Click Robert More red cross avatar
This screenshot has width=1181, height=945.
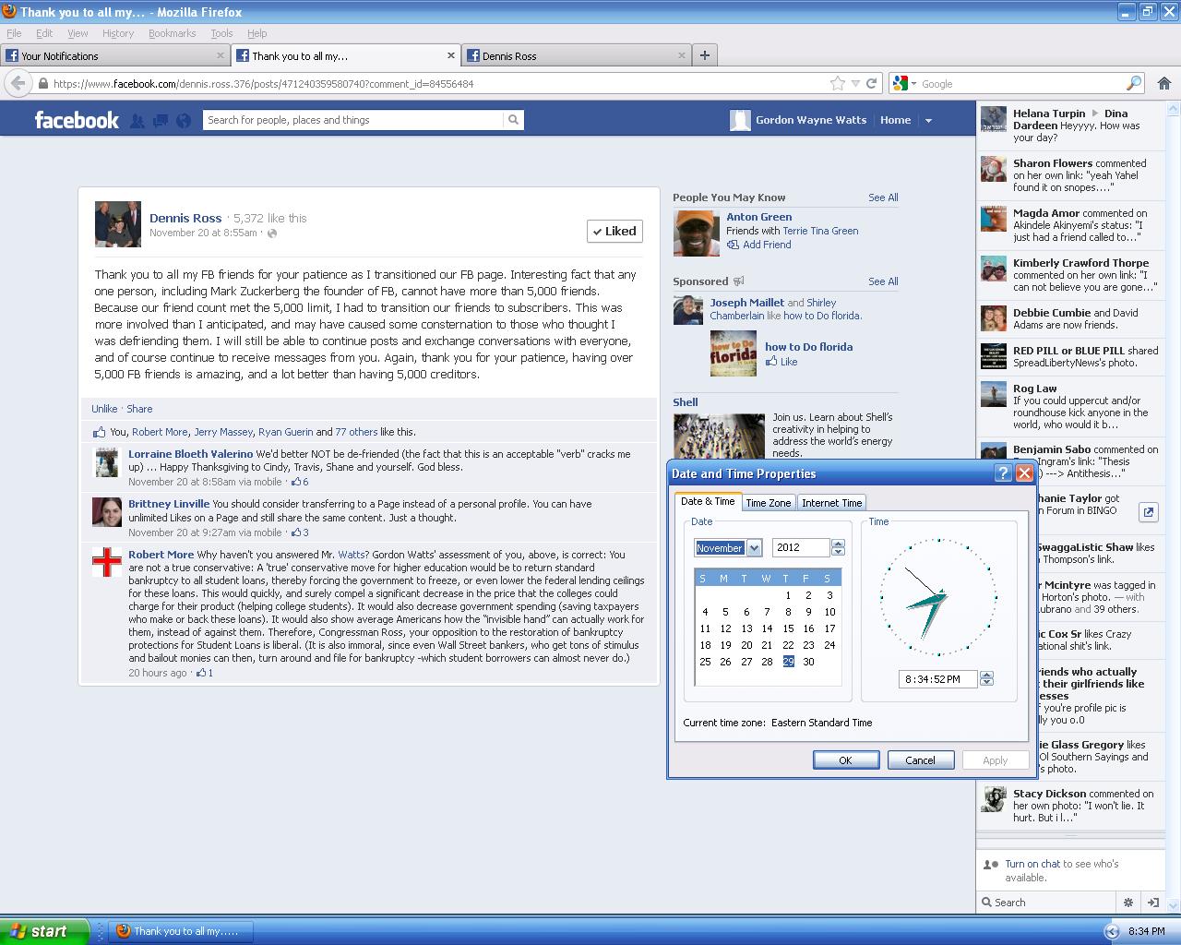(107, 562)
